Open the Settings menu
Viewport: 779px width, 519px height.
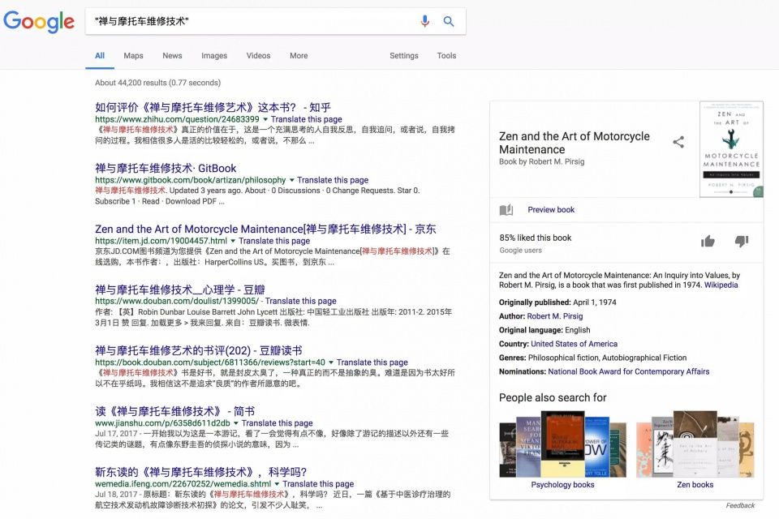pyautogui.click(x=404, y=56)
